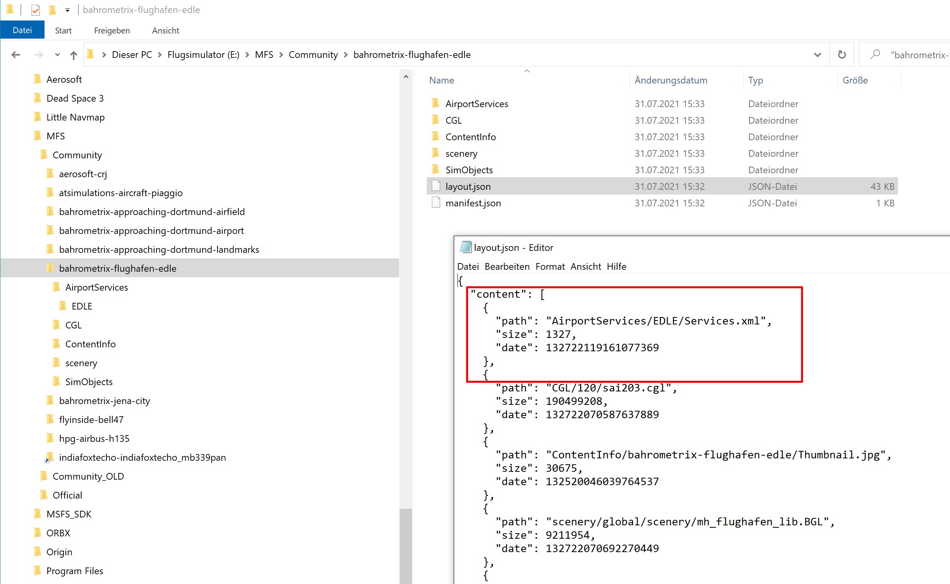950x584 pixels.
Task: Click the navigation pane scrollbar thumb
Action: 405,545
